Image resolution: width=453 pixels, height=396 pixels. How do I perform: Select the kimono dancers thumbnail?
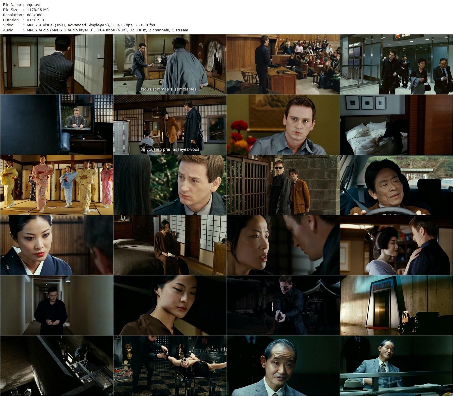tap(57, 185)
